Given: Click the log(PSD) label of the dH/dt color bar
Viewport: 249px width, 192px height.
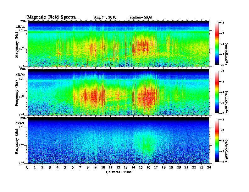Looking at the screenshot, I should click(227, 54).
